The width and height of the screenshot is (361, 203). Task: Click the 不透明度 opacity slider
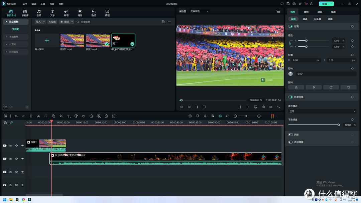(314, 125)
